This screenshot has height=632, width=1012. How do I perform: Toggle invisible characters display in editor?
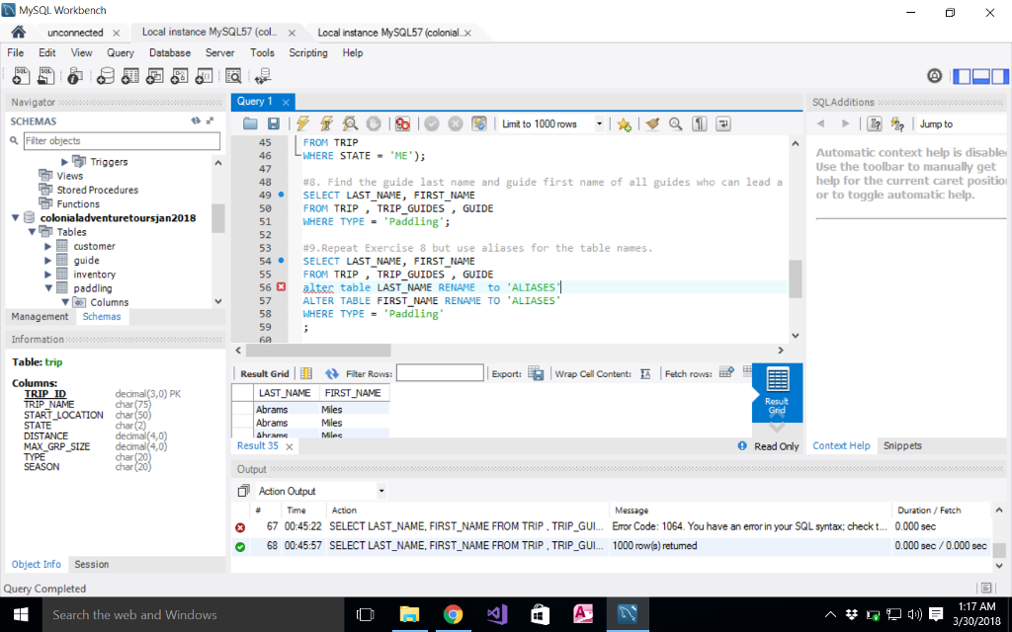pos(700,124)
